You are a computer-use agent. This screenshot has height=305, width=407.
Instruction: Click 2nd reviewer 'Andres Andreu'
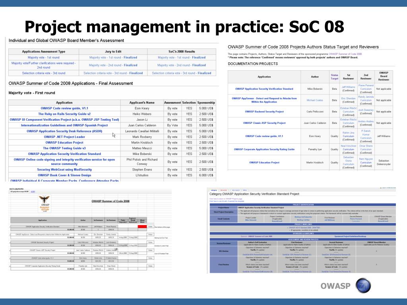(x=366, y=122)
